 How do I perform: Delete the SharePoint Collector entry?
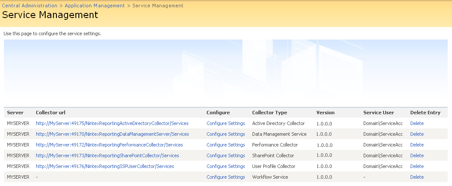(x=417, y=156)
